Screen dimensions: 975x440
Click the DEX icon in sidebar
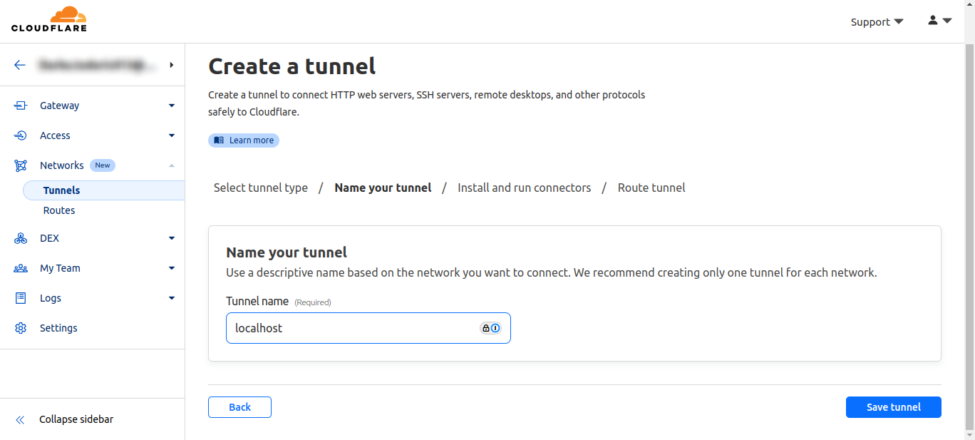pyautogui.click(x=21, y=238)
